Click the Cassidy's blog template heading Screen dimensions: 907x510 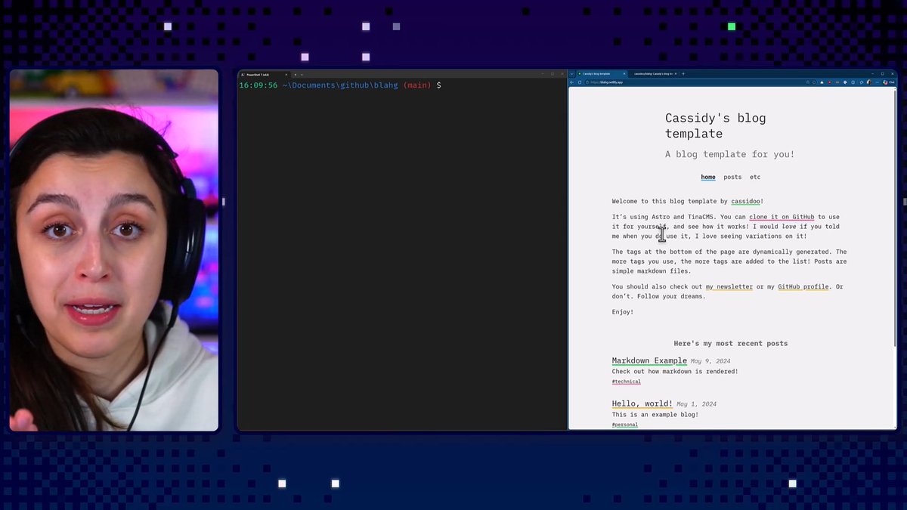(x=715, y=126)
